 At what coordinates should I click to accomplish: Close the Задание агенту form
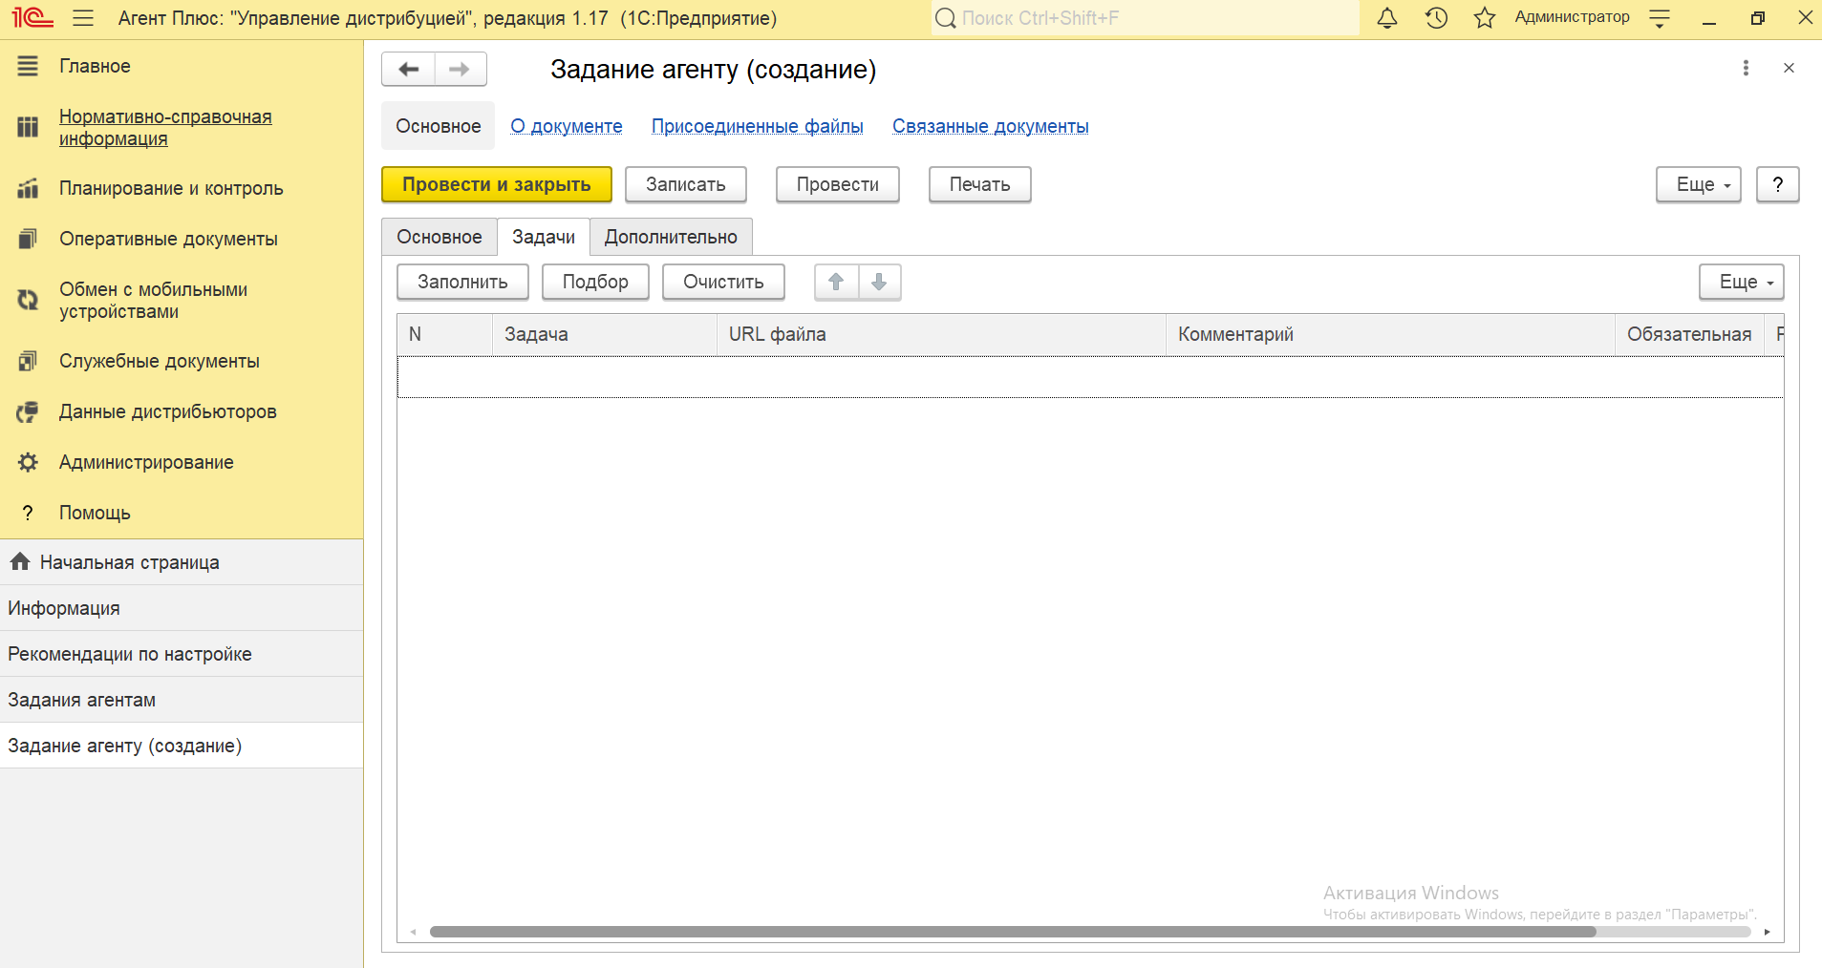click(1789, 68)
